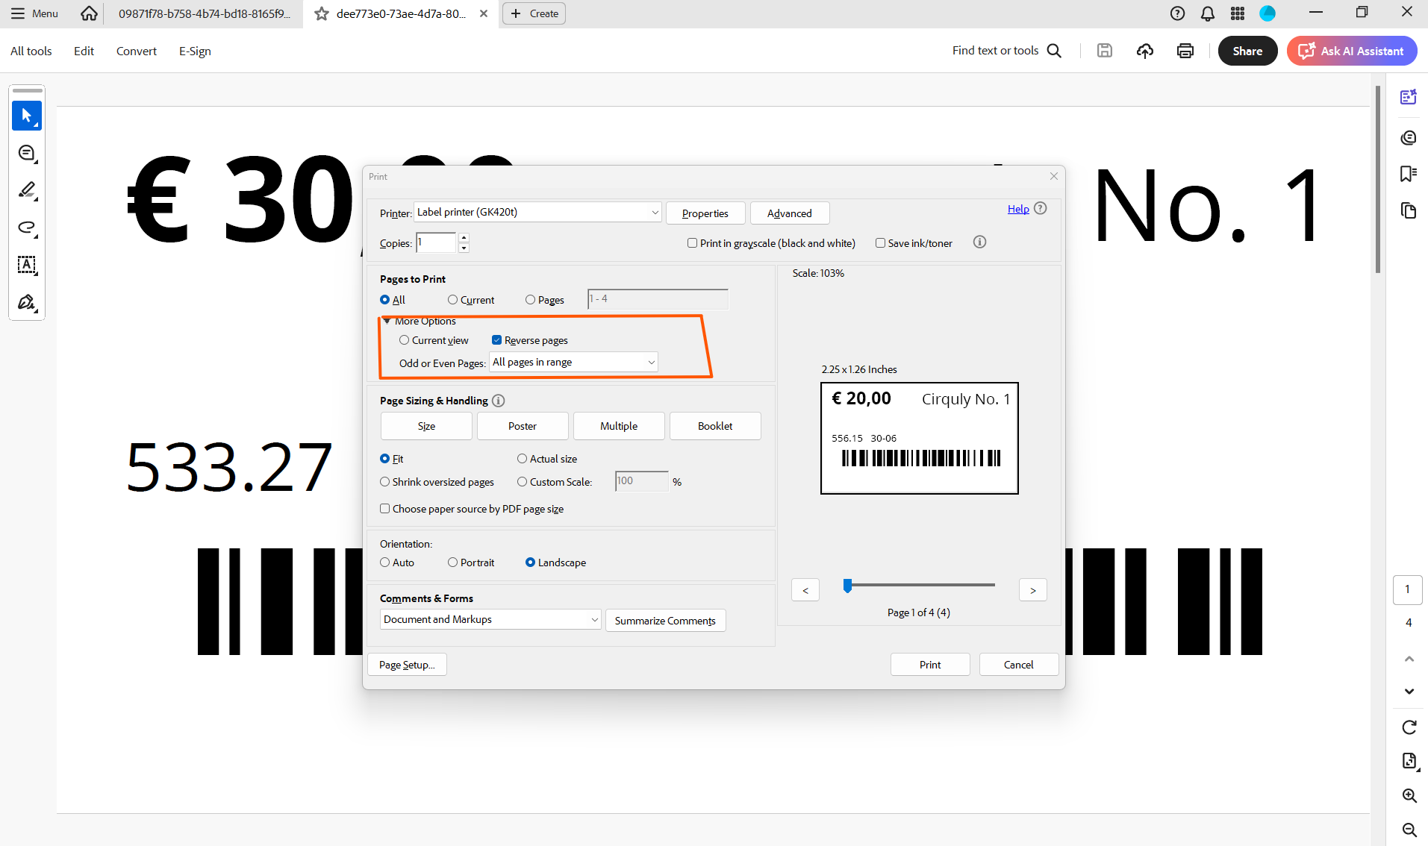Open the bookmarks panel icon
This screenshot has height=846, width=1428.
click(x=1409, y=174)
